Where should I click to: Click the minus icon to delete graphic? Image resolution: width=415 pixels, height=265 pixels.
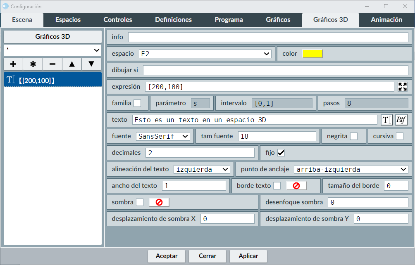coord(52,64)
